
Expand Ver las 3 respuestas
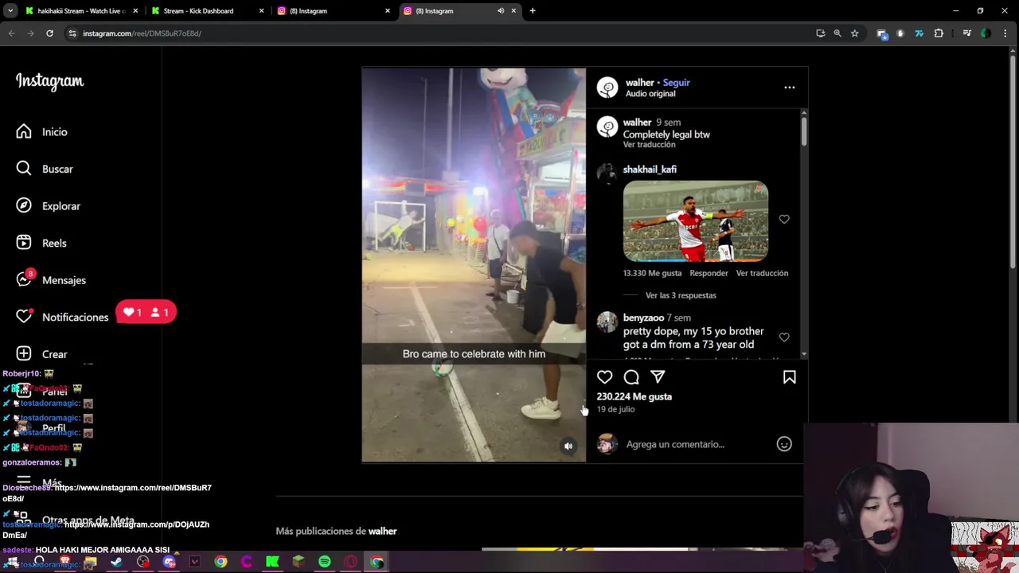tap(681, 295)
